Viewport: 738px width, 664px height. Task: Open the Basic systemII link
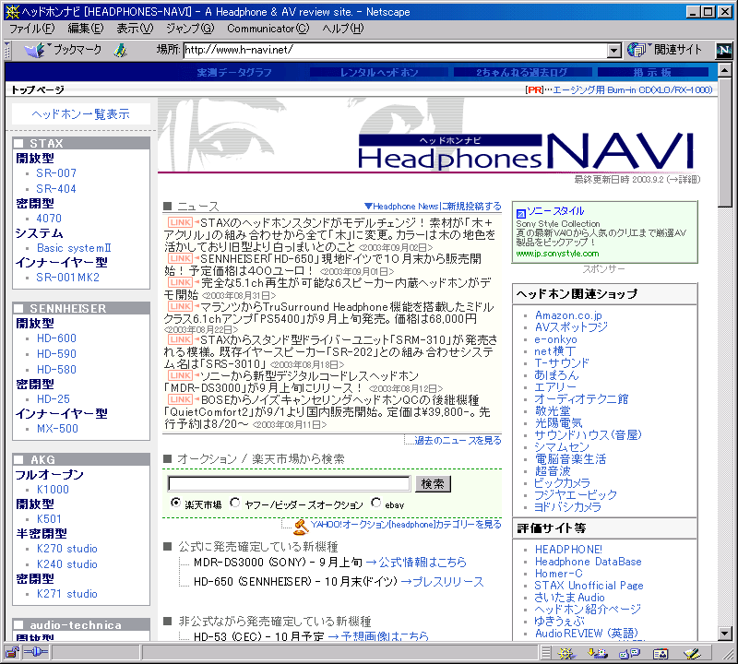click(74, 248)
